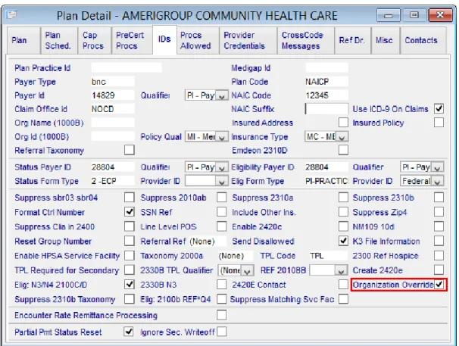Viewport: 459px width, 346px height.
Task: Edit the Status Form Type field
Action: click(x=113, y=181)
